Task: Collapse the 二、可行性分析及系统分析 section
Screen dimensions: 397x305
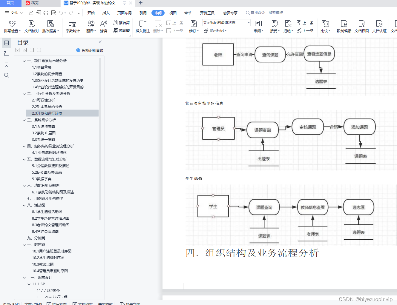Action: 24,94
